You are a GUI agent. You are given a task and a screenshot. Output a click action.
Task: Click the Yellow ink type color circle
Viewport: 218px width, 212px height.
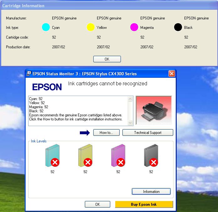tap(91, 27)
